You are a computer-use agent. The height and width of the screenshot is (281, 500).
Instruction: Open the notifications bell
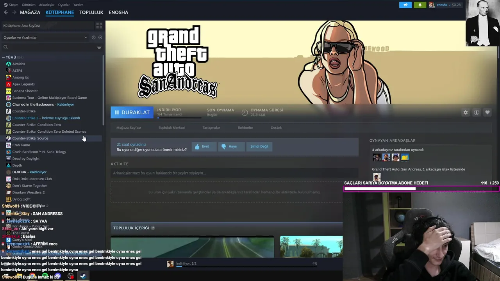[x=420, y=5]
